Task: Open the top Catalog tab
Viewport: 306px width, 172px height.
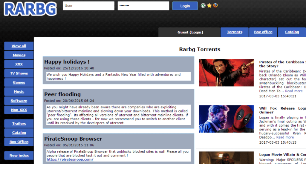Action: [x=292, y=32]
